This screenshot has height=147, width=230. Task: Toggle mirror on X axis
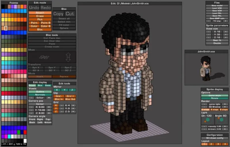coord(57,90)
